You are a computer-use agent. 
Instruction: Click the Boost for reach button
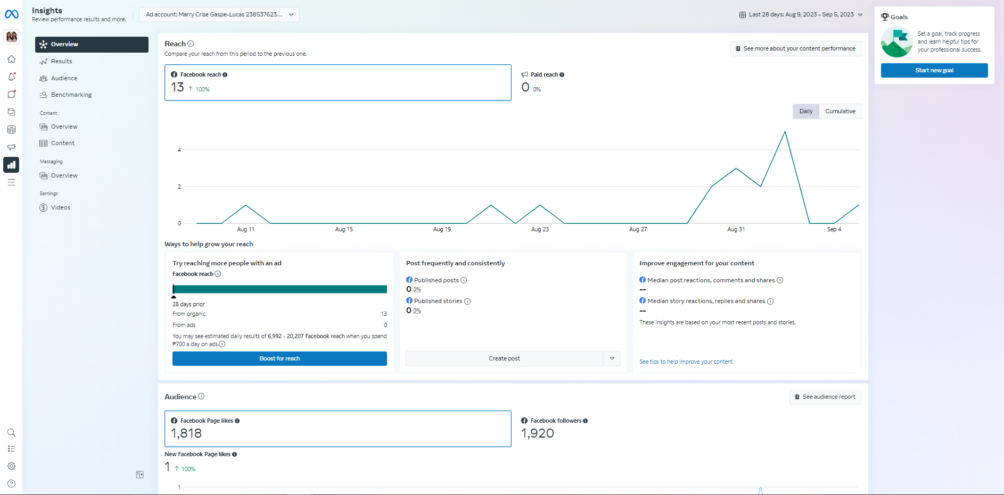tap(279, 358)
